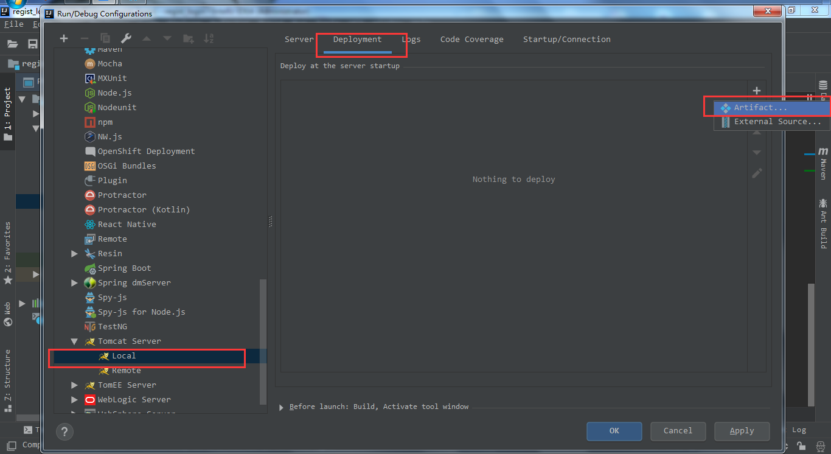
Task: Select the Protractor configuration type
Action: click(122, 195)
